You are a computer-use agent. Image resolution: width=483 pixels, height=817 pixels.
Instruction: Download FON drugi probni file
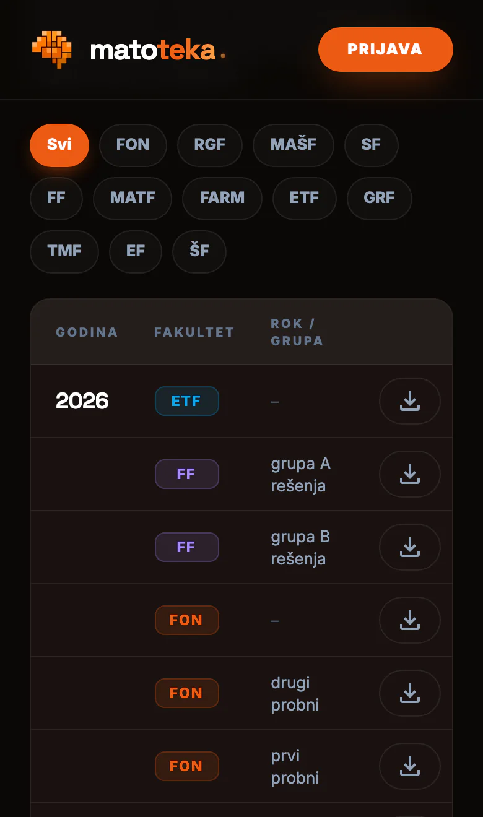(x=410, y=693)
